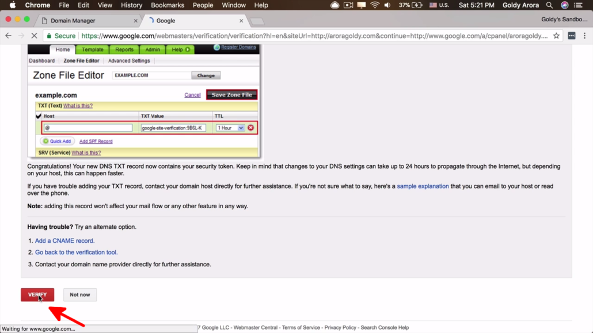Switch to the Domain Manager tab
The image size is (593, 333).
pyautogui.click(x=88, y=21)
